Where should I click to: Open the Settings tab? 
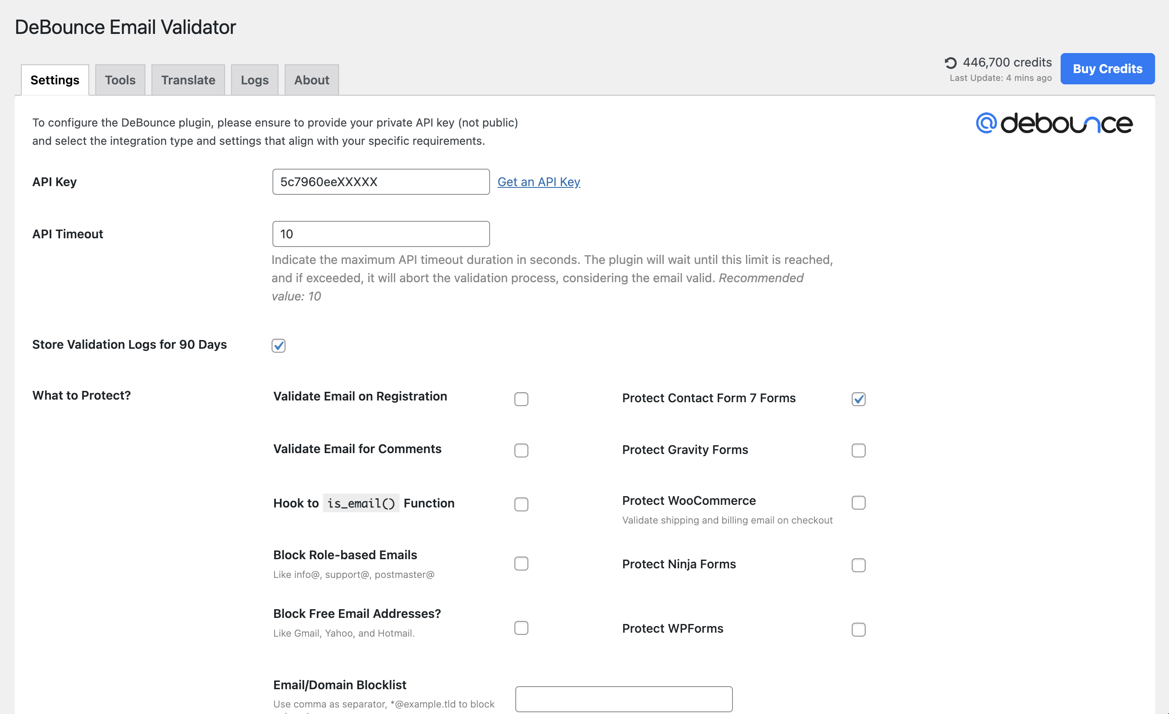[x=55, y=80]
